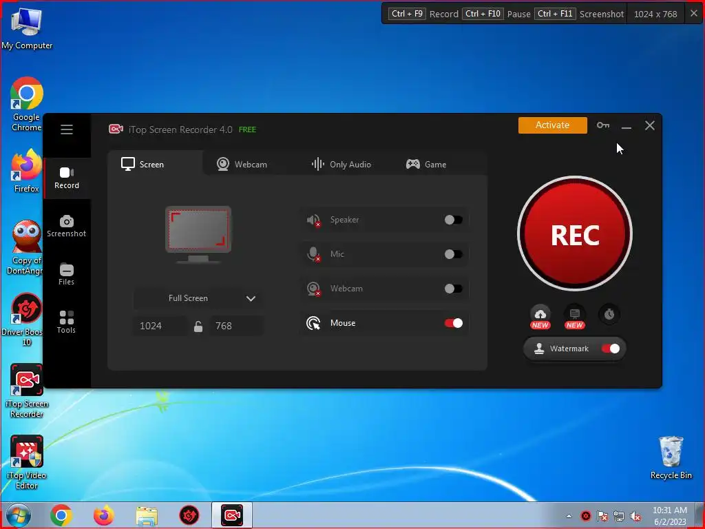Image resolution: width=705 pixels, height=529 pixels.
Task: Close the iTop Screen Recorder window
Action: 650,125
